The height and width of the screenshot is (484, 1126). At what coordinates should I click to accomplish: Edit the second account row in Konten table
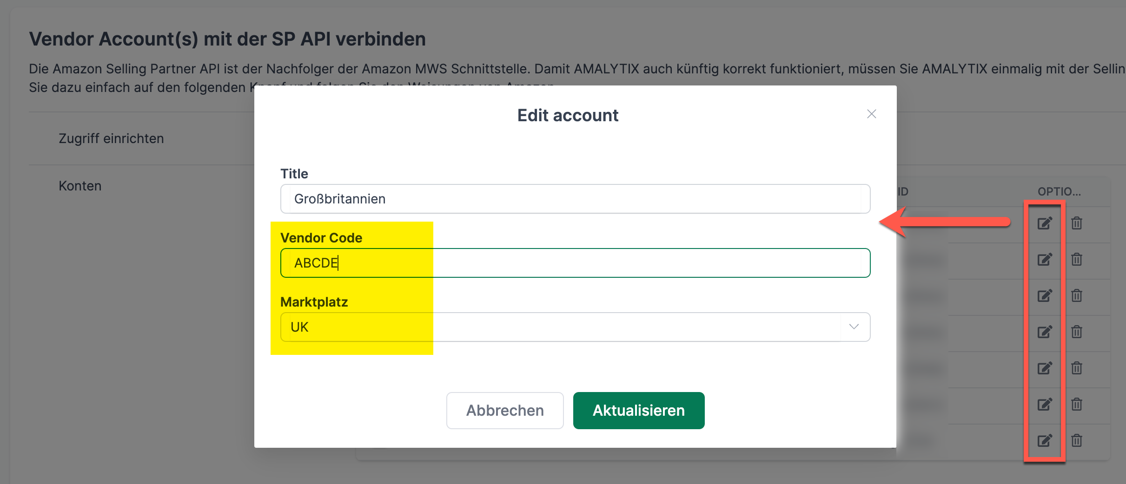[1045, 260]
